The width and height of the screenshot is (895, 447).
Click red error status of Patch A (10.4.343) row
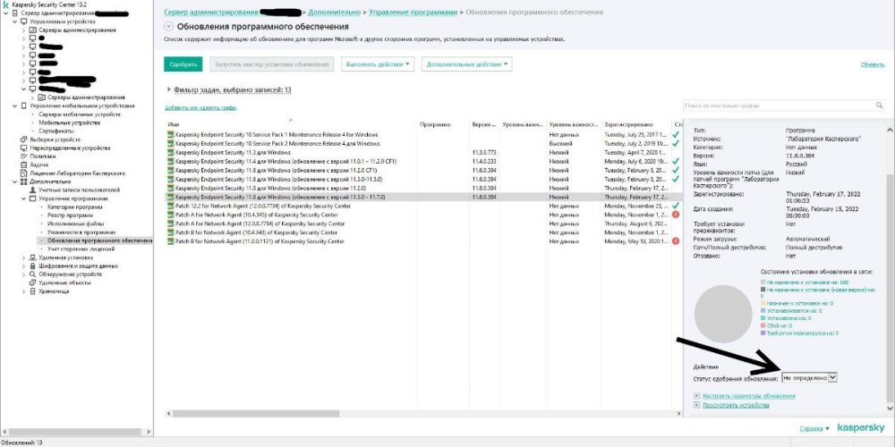pyautogui.click(x=676, y=215)
